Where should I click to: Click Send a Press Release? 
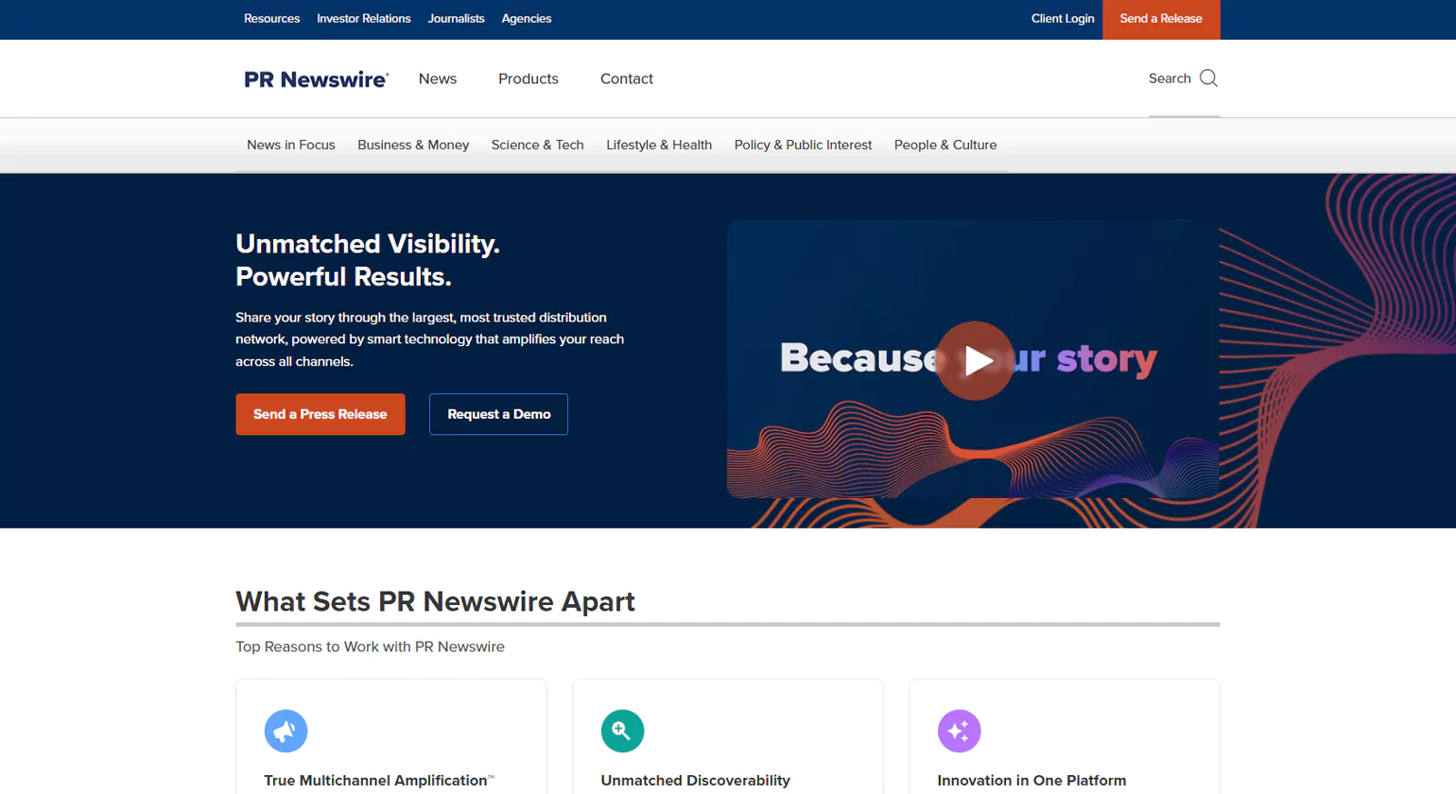[x=320, y=414]
